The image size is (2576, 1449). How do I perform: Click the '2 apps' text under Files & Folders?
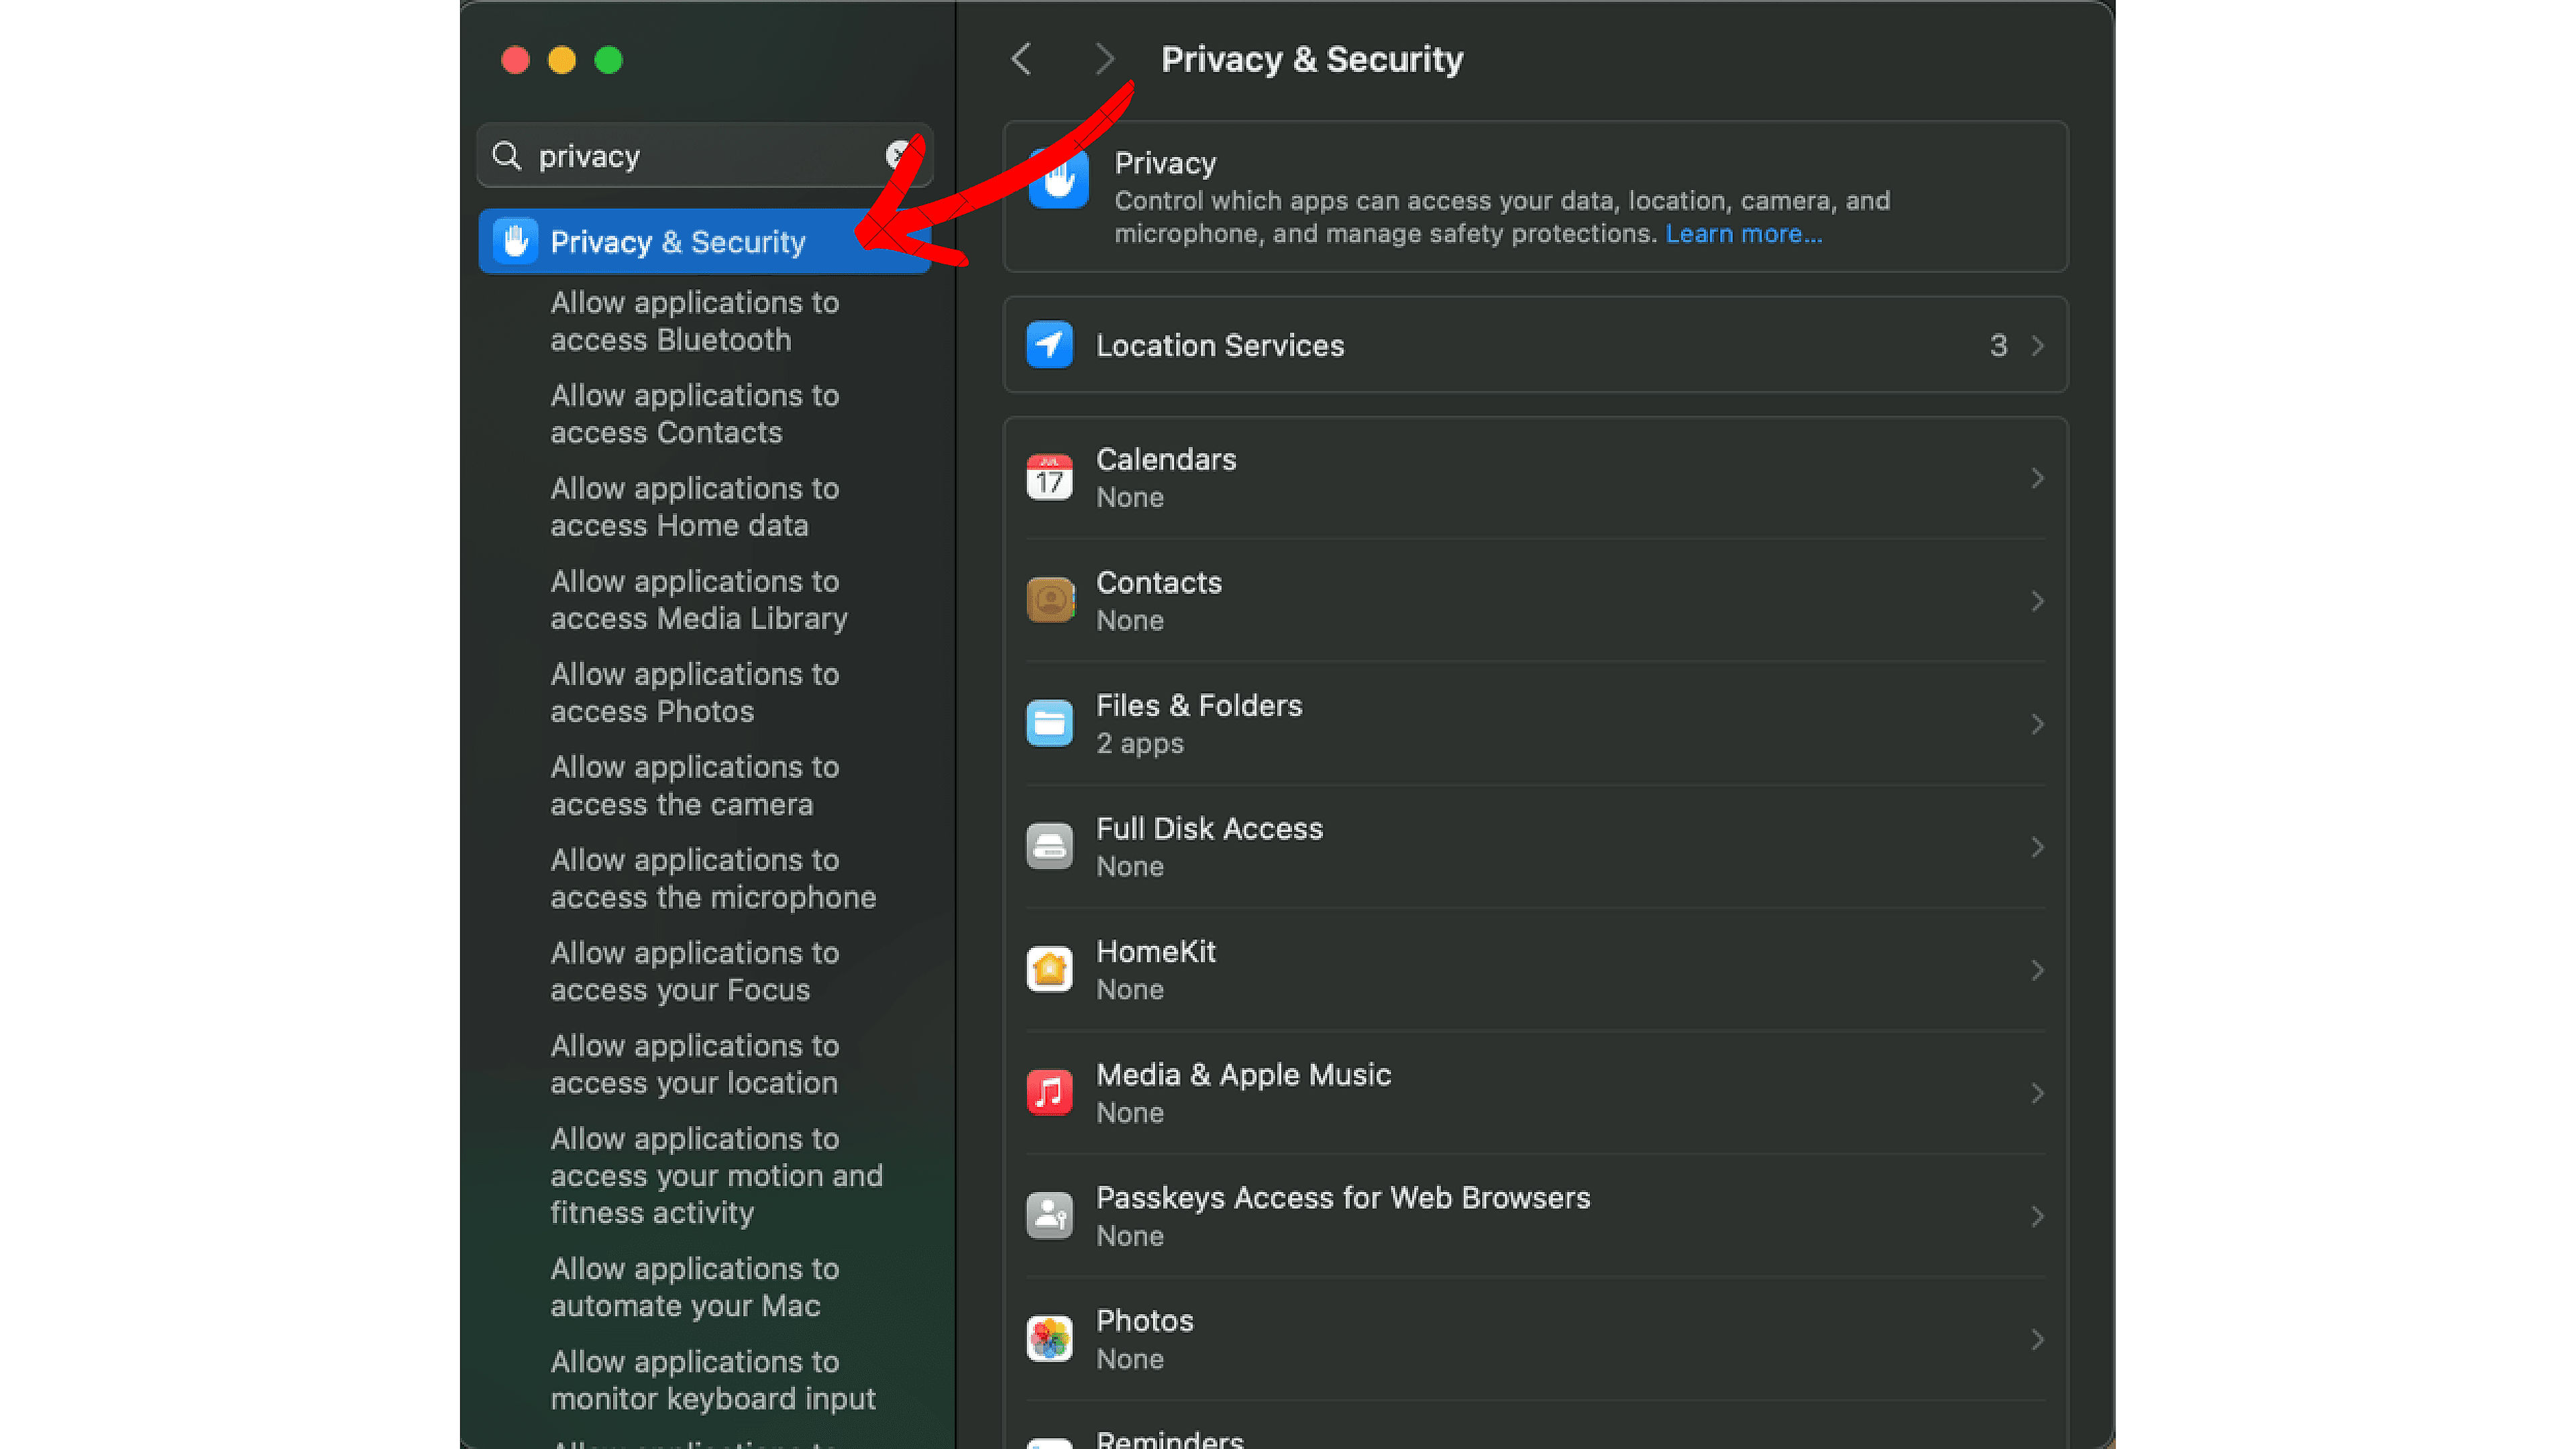1140,744
